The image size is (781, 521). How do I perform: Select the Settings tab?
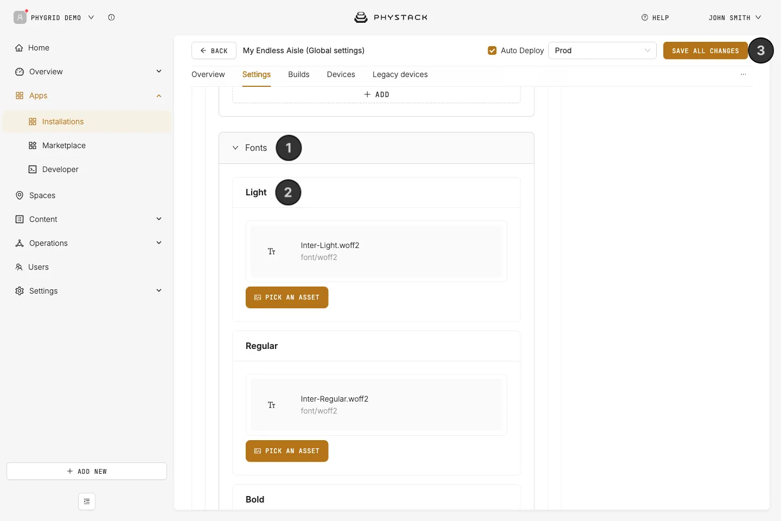(x=257, y=74)
